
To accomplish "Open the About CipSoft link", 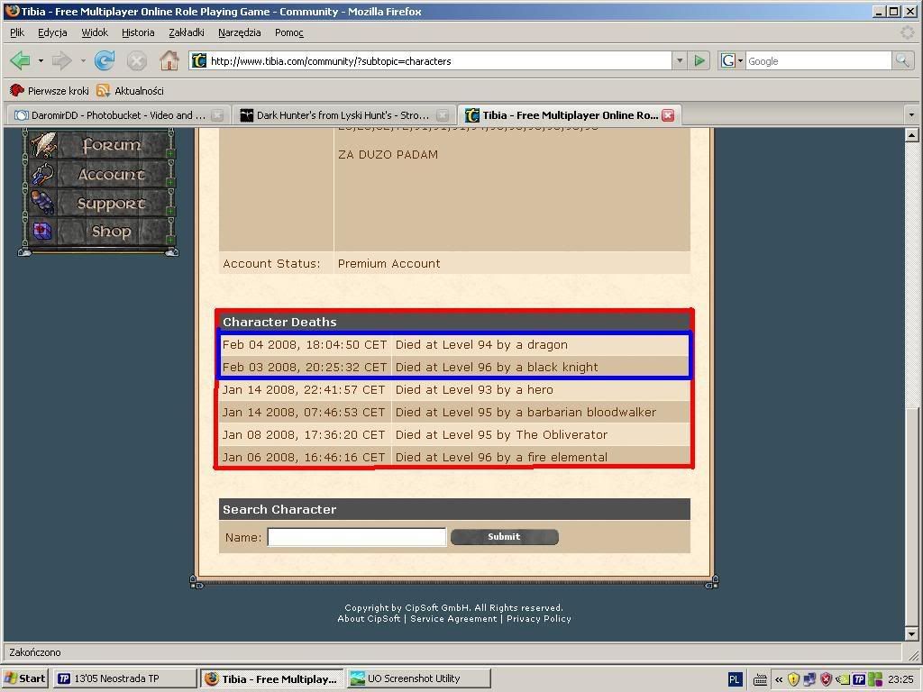I will pos(369,618).
